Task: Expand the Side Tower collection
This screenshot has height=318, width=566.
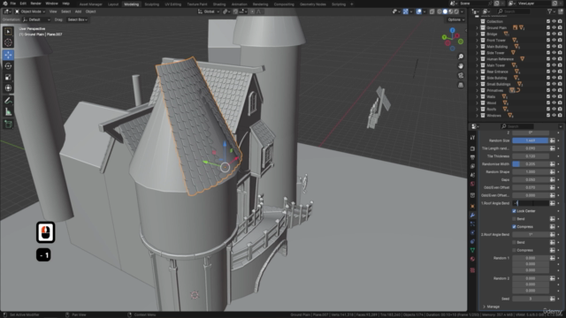Action: pos(478,53)
